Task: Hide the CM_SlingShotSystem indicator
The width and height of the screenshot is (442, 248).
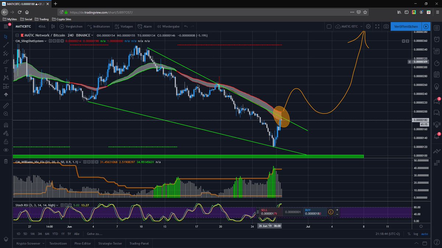Action: point(50,41)
